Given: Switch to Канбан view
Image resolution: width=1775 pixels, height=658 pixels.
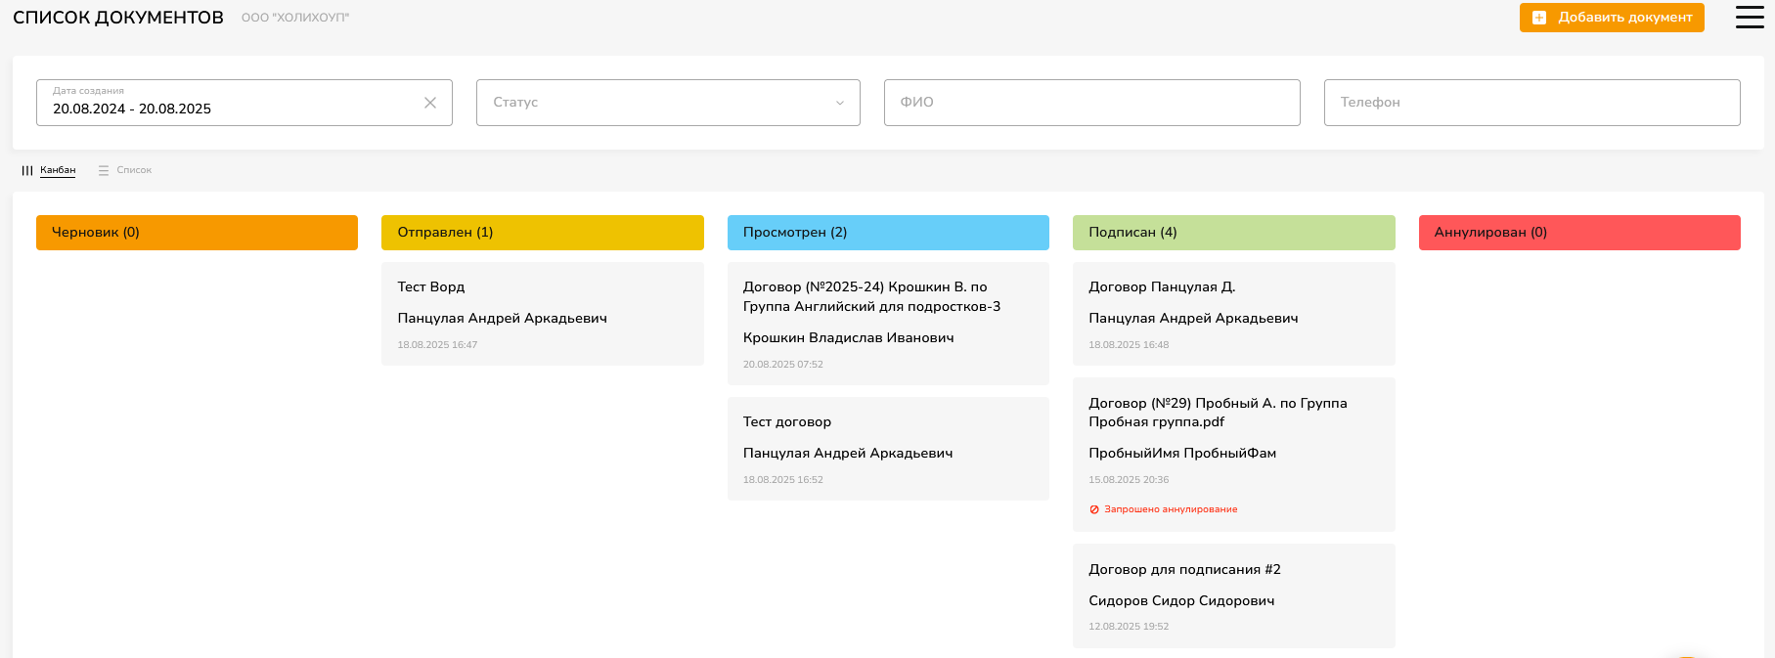Looking at the screenshot, I should click(x=58, y=170).
